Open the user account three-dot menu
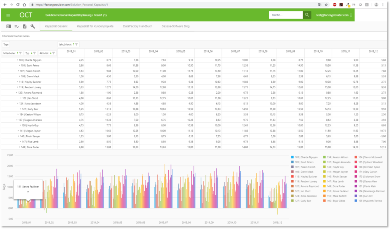The image size is (390, 229). click(x=351, y=15)
